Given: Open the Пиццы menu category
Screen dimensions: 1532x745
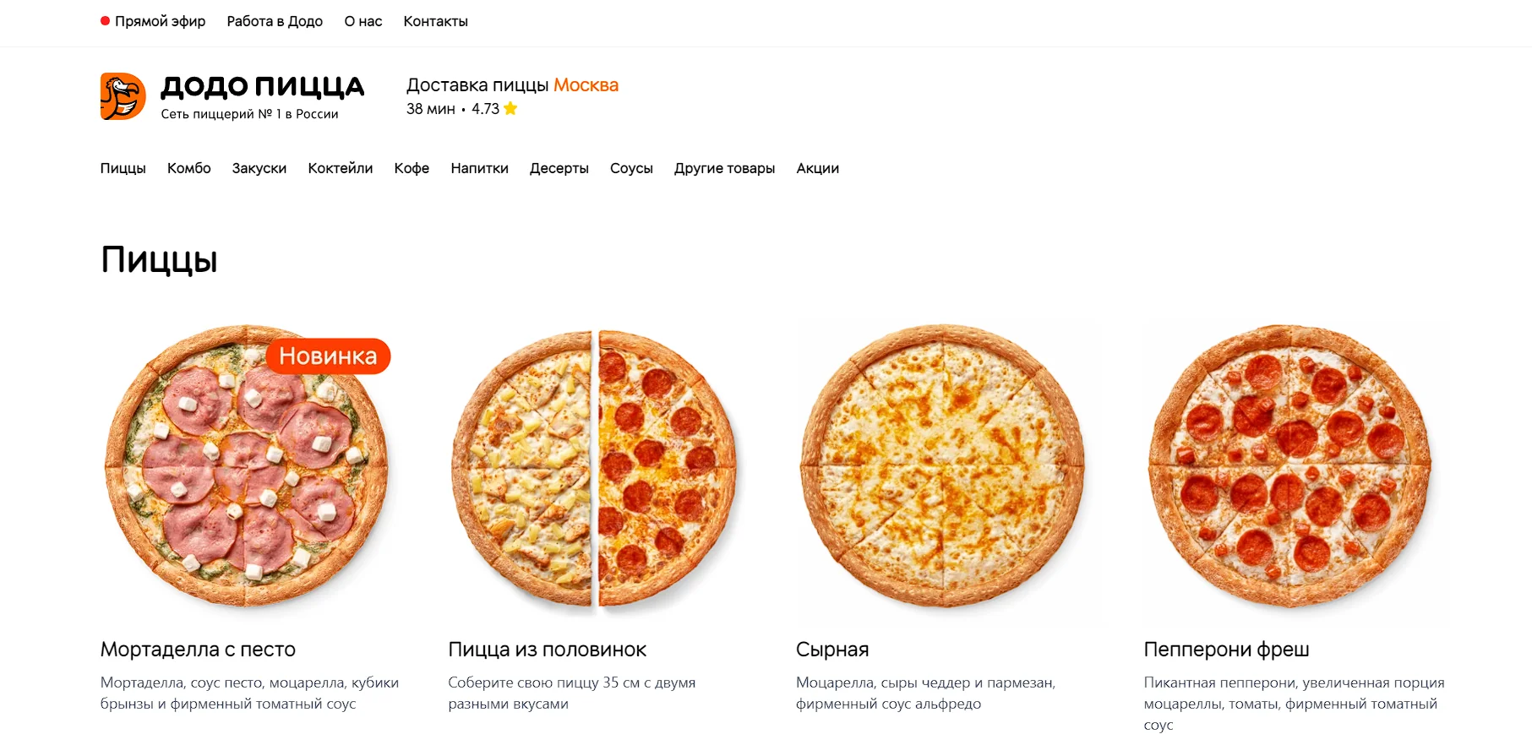Looking at the screenshot, I should 123,168.
